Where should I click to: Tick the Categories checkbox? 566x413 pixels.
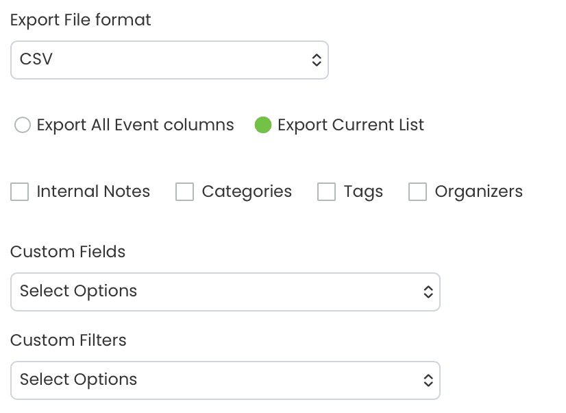pyautogui.click(x=185, y=192)
